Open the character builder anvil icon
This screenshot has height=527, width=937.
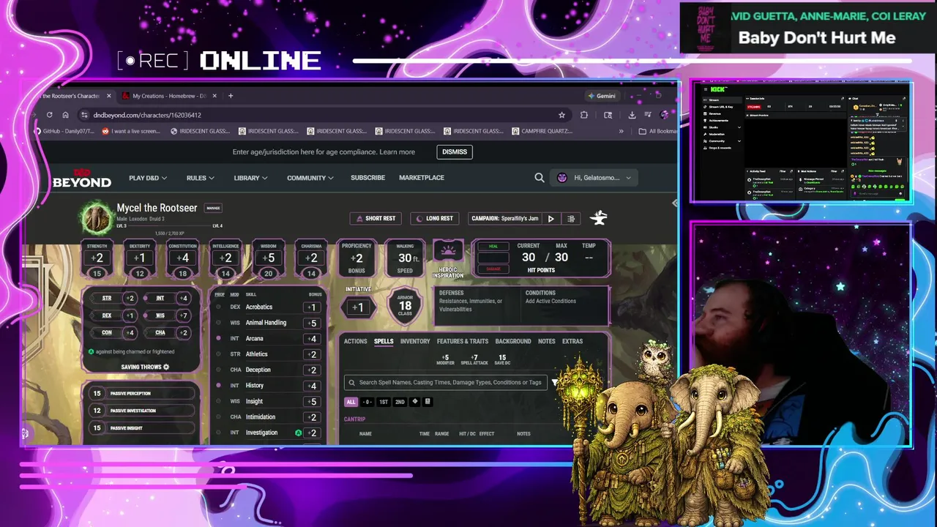(x=599, y=217)
